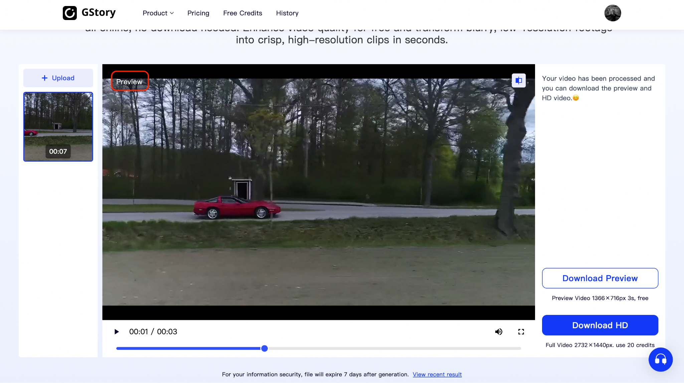Toggle the before/after comparison view
Image resolution: width=684 pixels, height=383 pixels.
[518, 80]
